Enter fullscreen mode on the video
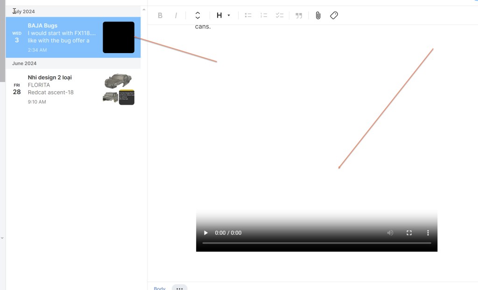Image resolution: width=478 pixels, height=290 pixels. tap(409, 233)
